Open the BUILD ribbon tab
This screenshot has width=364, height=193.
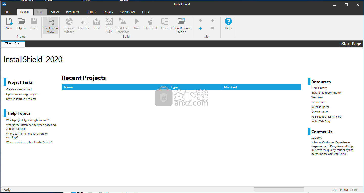(x=91, y=12)
